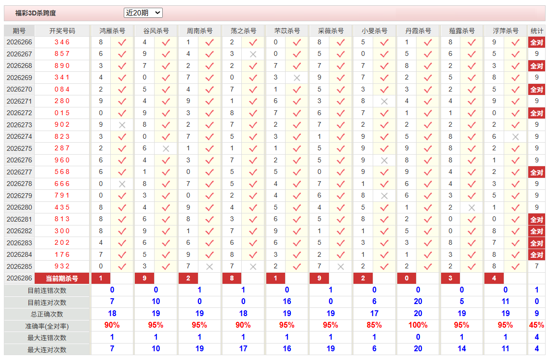Click 鸿雁杀号 column header
This screenshot has width=548, height=358.
(x=112, y=31)
